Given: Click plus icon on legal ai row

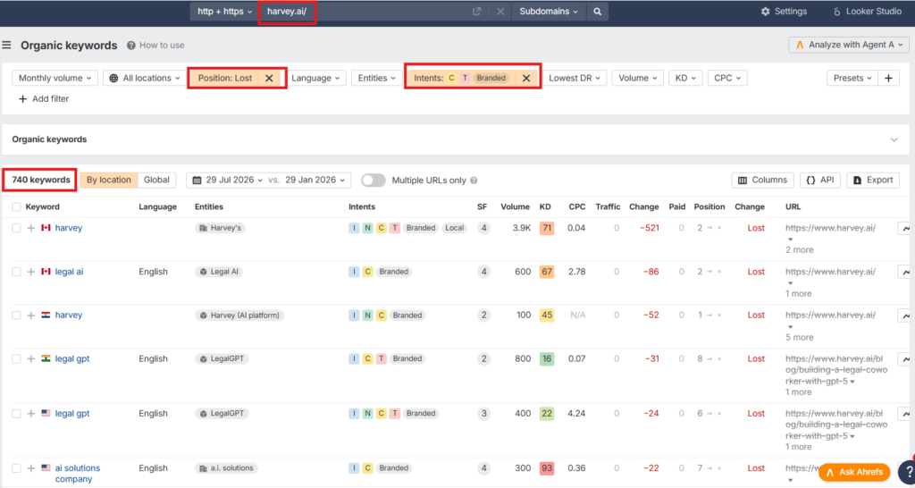Looking at the screenshot, I should [31, 272].
